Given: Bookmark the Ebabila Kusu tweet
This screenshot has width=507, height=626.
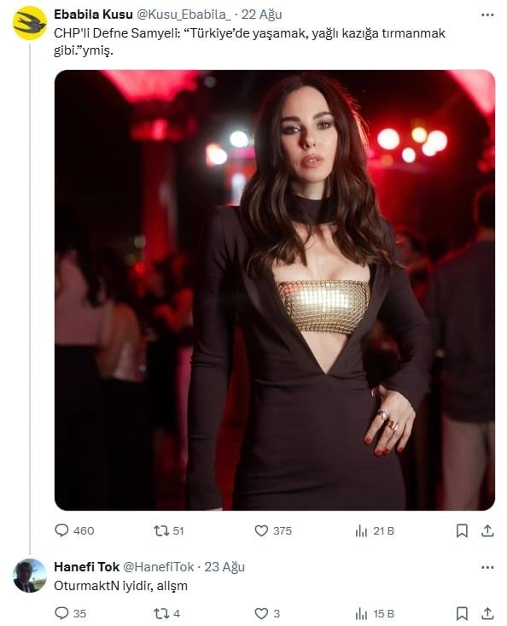Looking at the screenshot, I should (x=462, y=530).
